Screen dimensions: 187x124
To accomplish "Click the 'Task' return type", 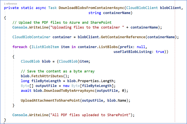I will [53, 8].
